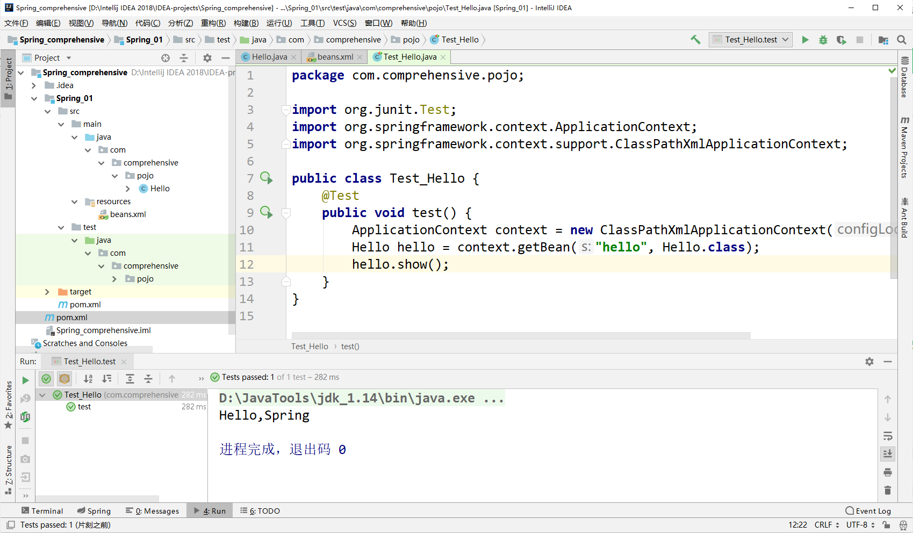Open the Spring tool window
This screenshot has width=913, height=533.
pyautogui.click(x=94, y=510)
